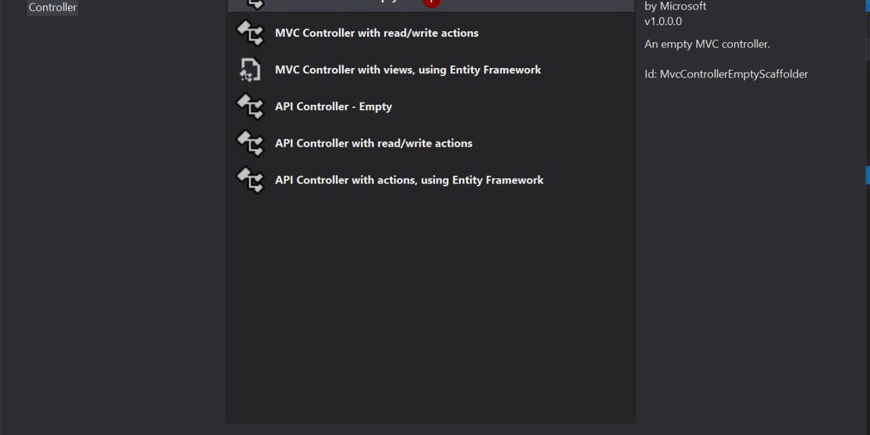Click icon of the highlighted top scaffolder row
Image resolution: width=870 pixels, height=435 pixels.
251,3
